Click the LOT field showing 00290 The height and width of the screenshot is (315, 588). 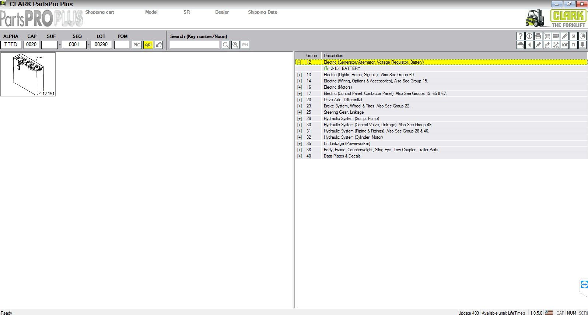click(x=101, y=45)
